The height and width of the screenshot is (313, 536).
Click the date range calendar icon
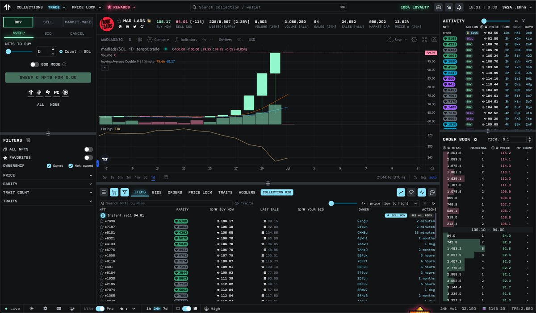(166, 177)
